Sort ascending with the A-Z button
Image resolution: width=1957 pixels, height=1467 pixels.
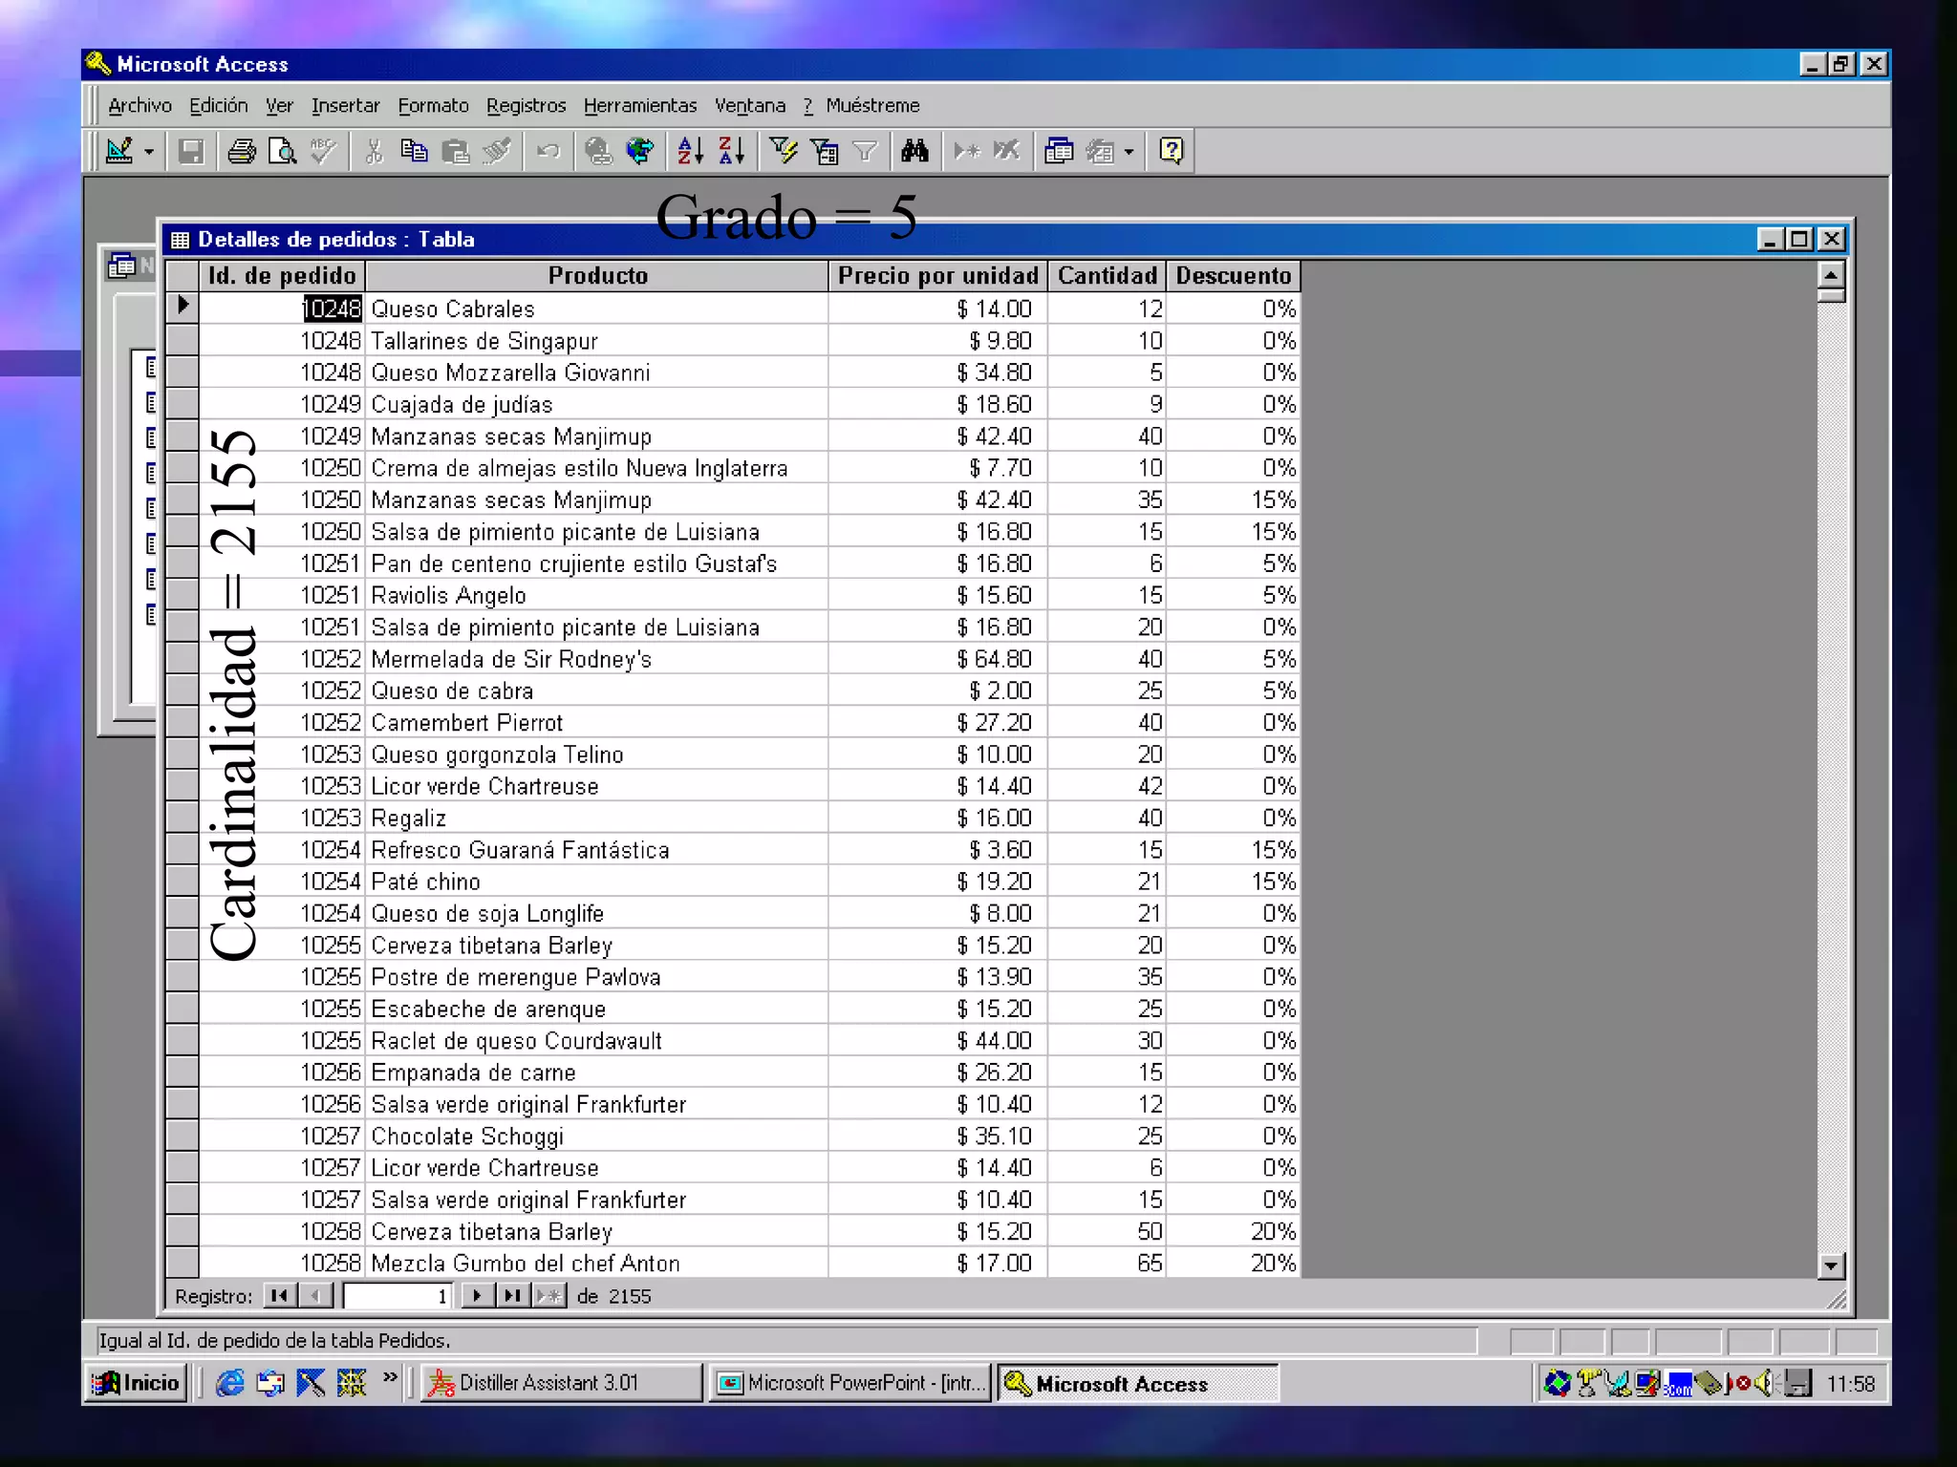click(x=690, y=151)
